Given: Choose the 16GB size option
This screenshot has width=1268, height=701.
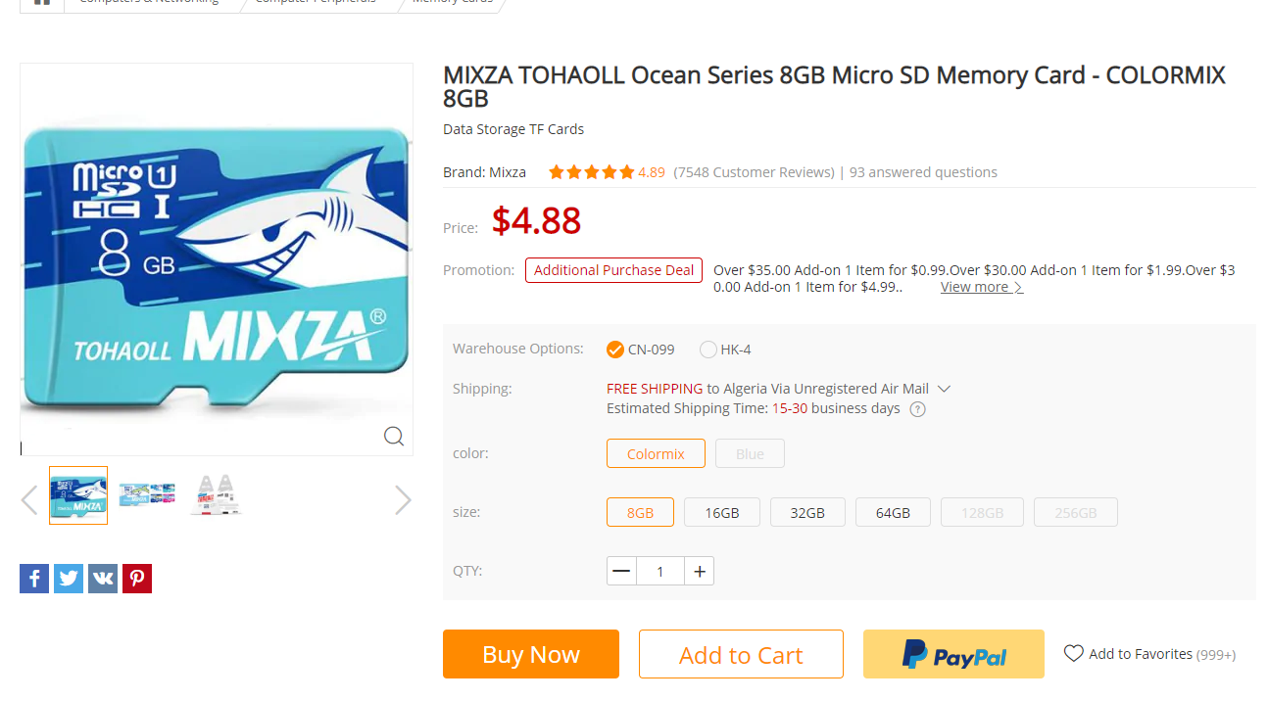Looking at the screenshot, I should tap(722, 512).
